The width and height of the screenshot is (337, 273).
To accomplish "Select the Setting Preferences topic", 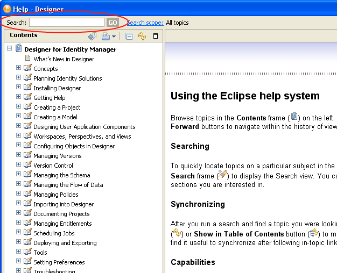I will tap(59, 262).
